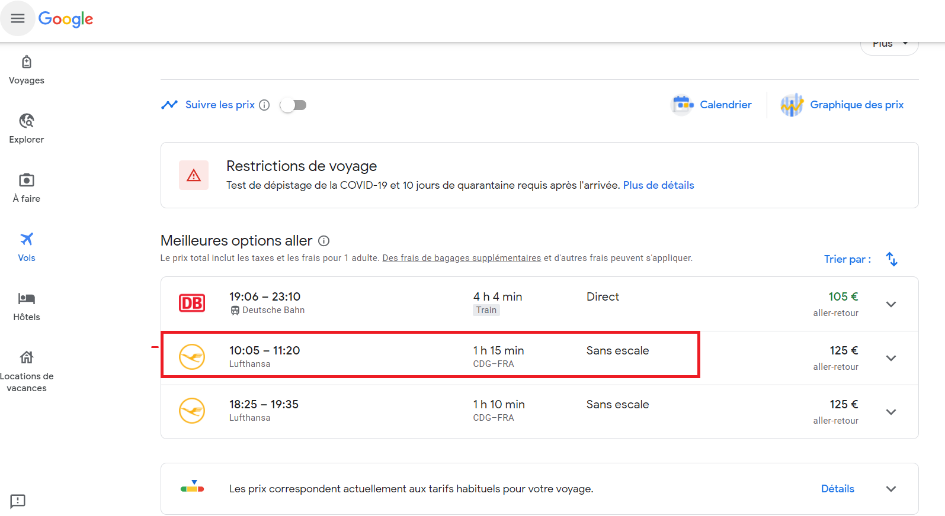
Task: Click the 1 h 15 min duration
Action: (498, 350)
